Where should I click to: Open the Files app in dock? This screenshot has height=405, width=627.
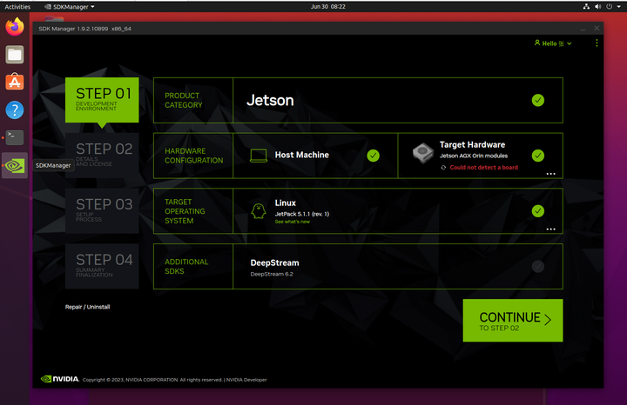point(15,55)
